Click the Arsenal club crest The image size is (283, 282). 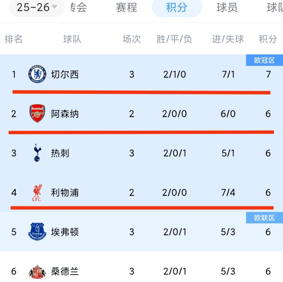[x=37, y=113]
